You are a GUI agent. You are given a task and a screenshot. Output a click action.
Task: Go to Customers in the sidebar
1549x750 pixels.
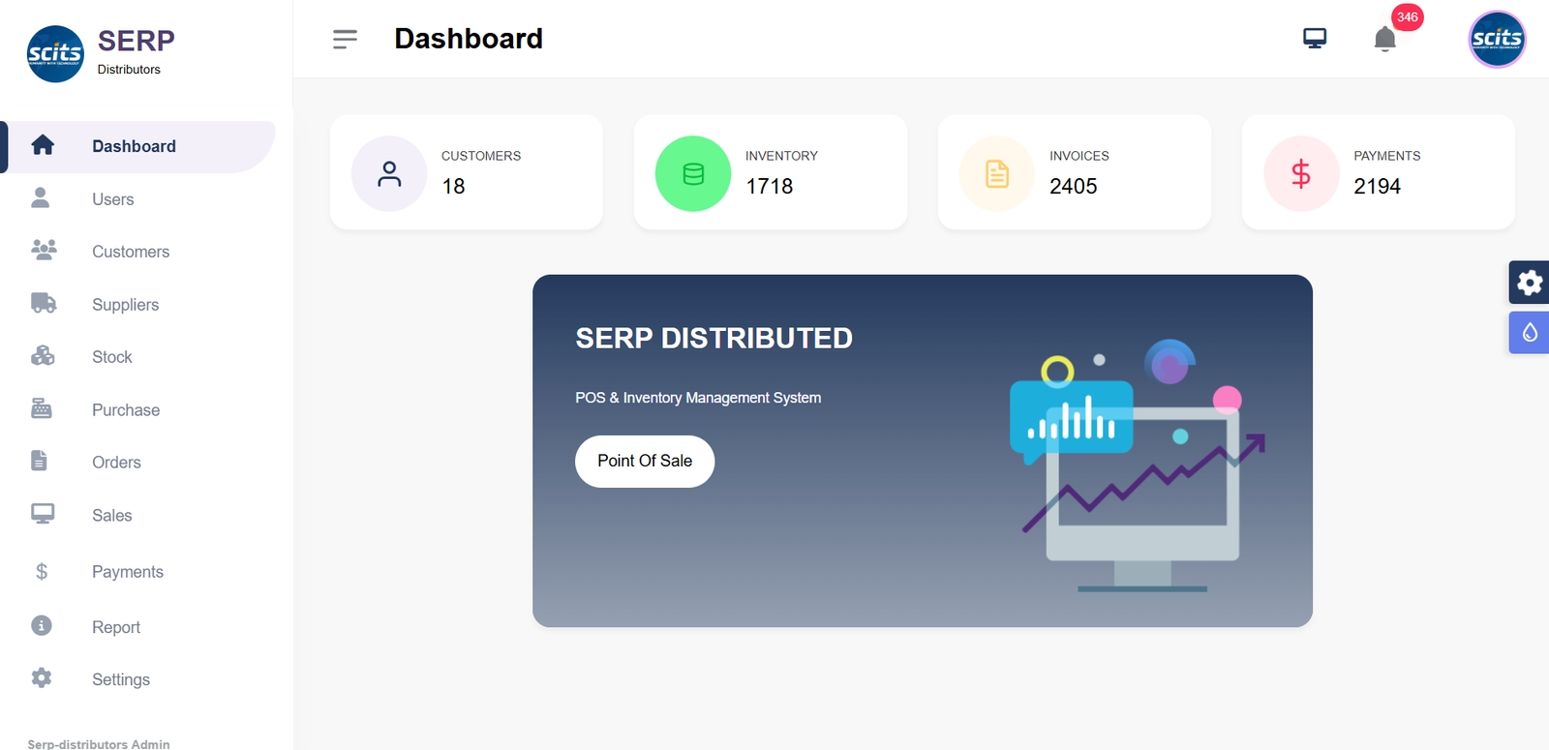pyautogui.click(x=130, y=252)
